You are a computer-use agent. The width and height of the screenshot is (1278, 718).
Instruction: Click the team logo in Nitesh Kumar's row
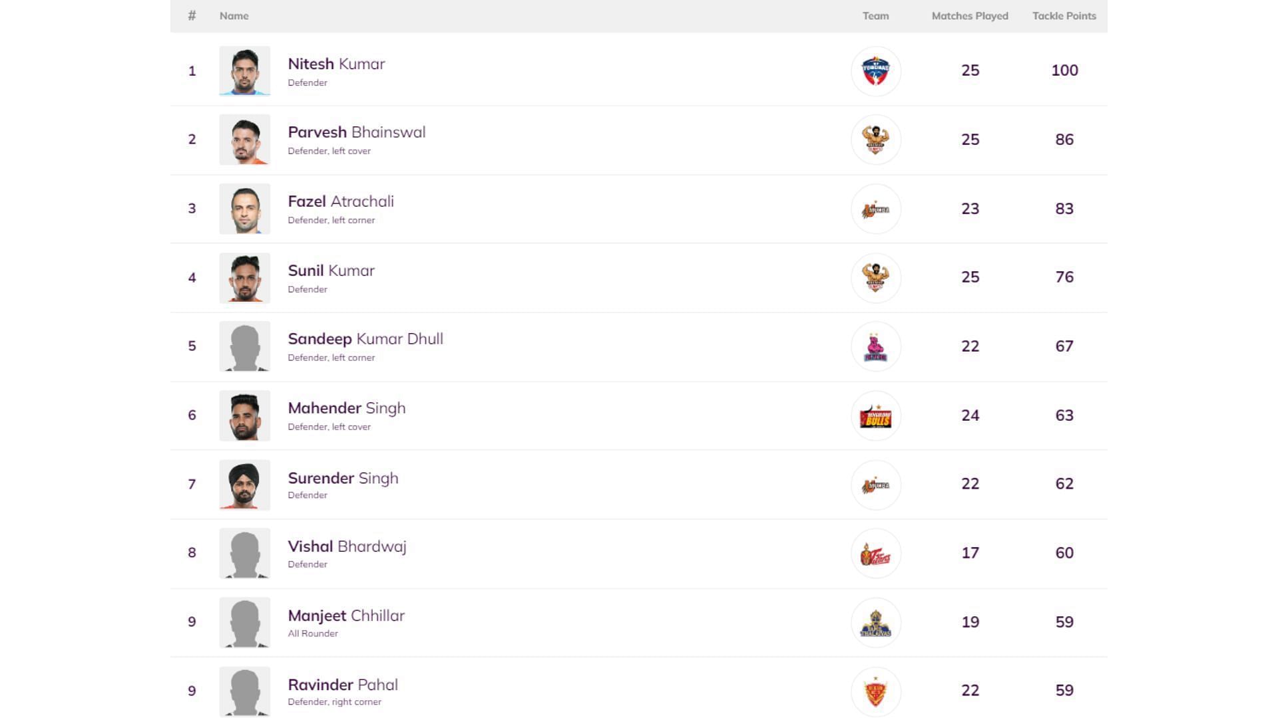point(875,71)
